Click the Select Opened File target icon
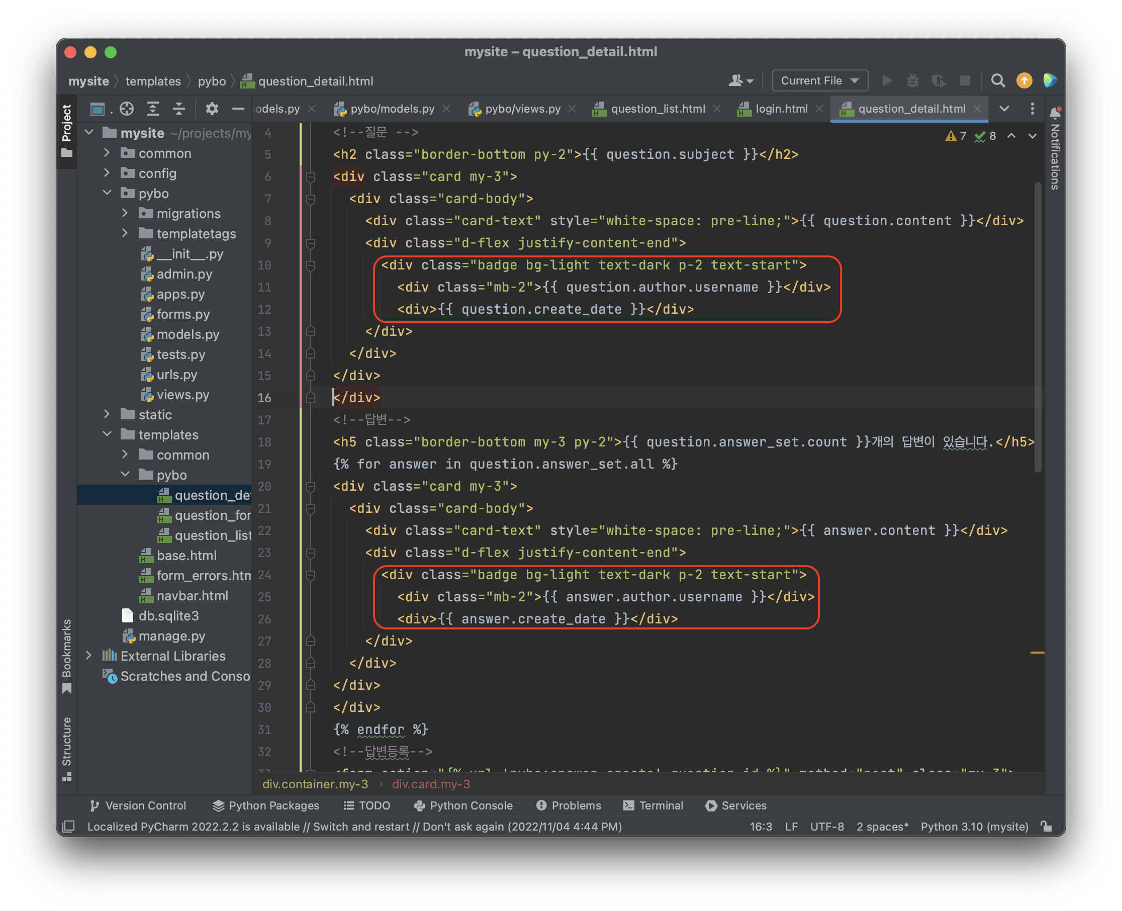Screen dimensions: 1122x911 [x=126, y=109]
